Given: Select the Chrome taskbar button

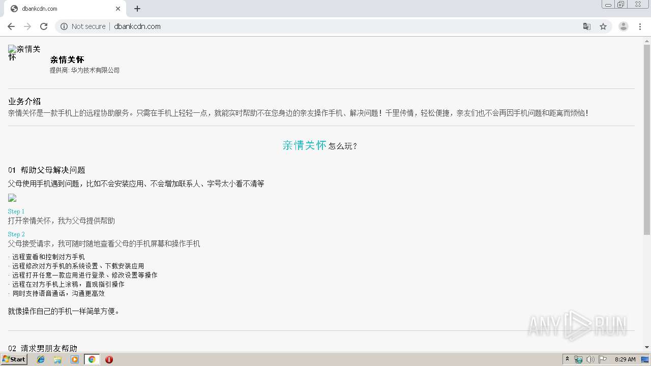Looking at the screenshot, I should pos(92,359).
